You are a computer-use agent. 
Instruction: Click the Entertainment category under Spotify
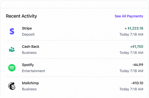click(33, 71)
